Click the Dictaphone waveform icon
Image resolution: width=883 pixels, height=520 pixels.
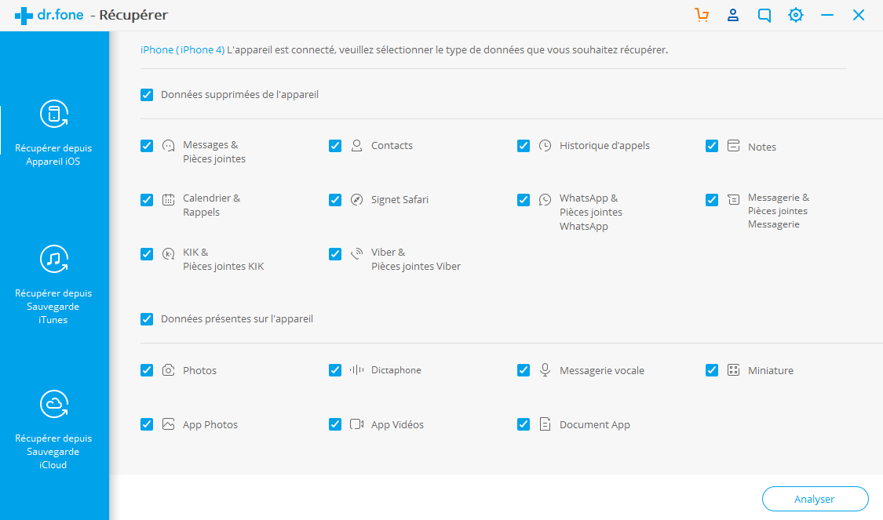click(x=356, y=369)
